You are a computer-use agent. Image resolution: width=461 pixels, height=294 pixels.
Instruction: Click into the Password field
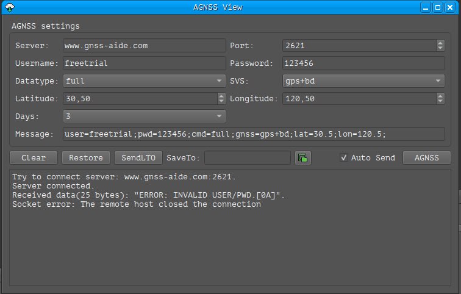tap(363, 63)
